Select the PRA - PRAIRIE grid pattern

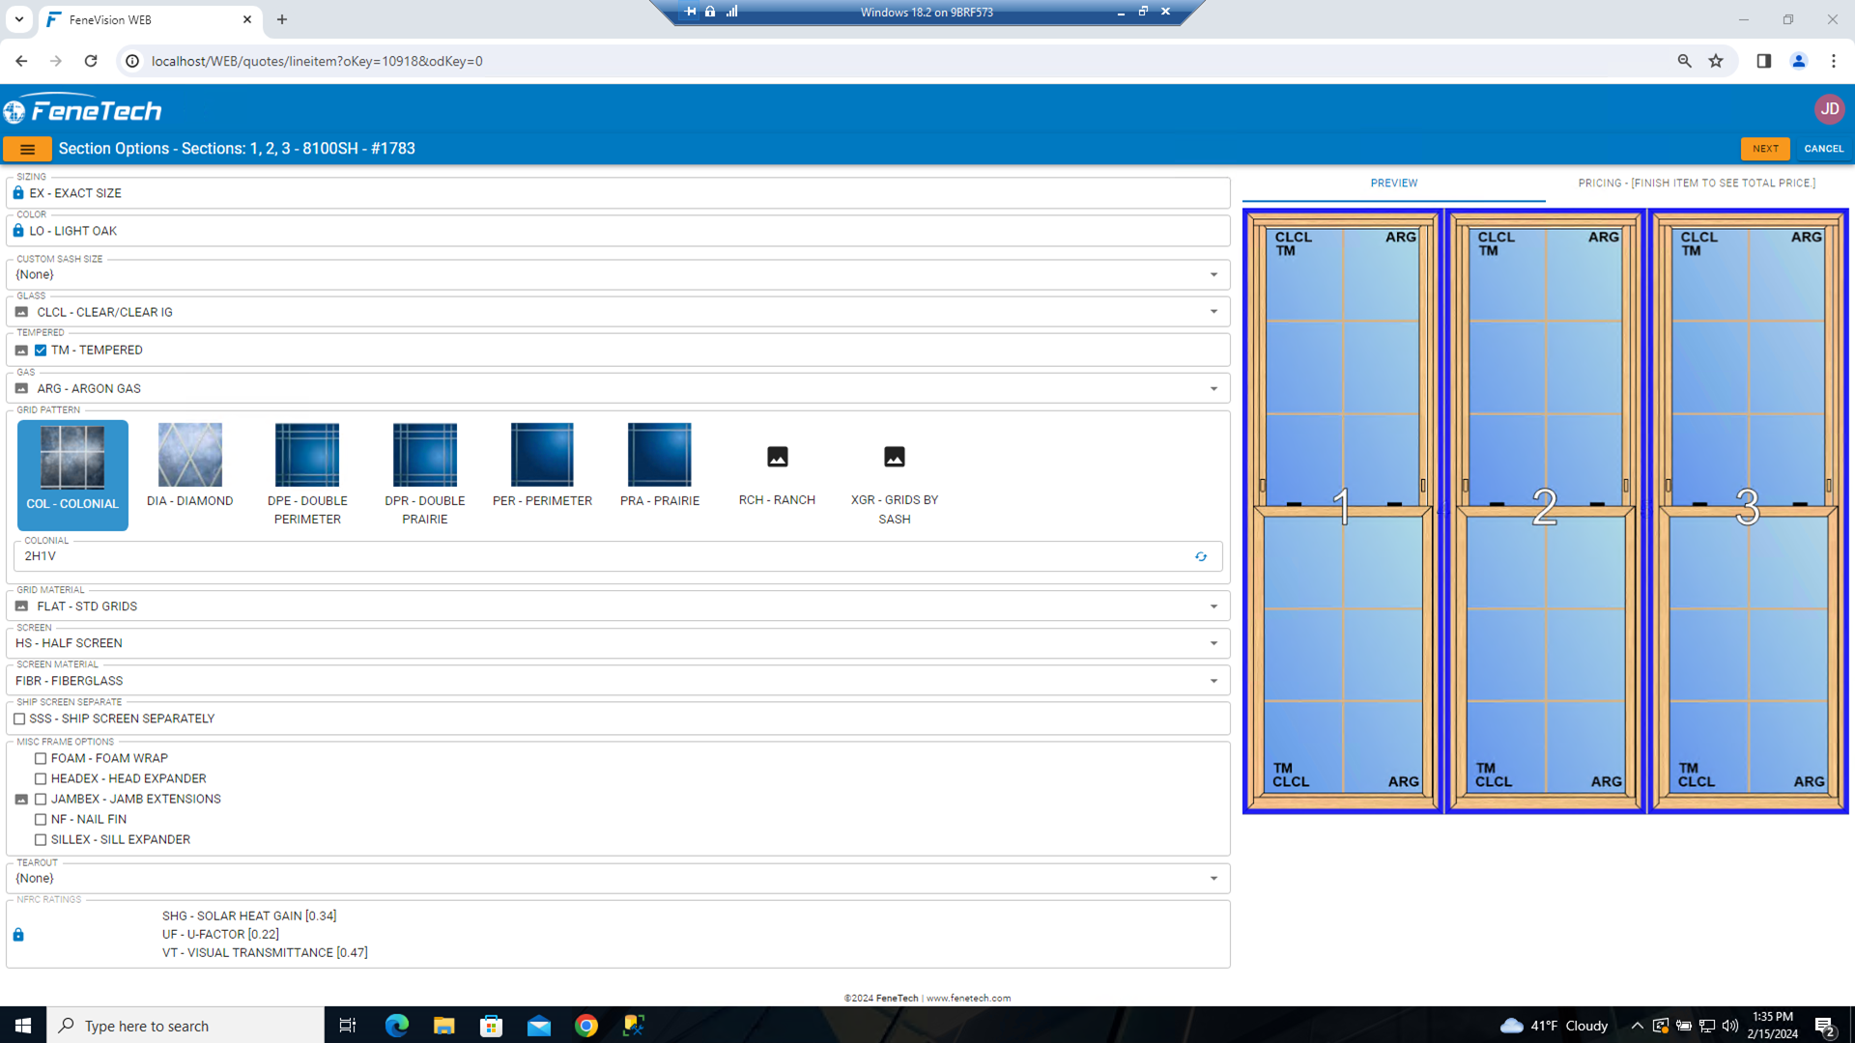(x=660, y=474)
